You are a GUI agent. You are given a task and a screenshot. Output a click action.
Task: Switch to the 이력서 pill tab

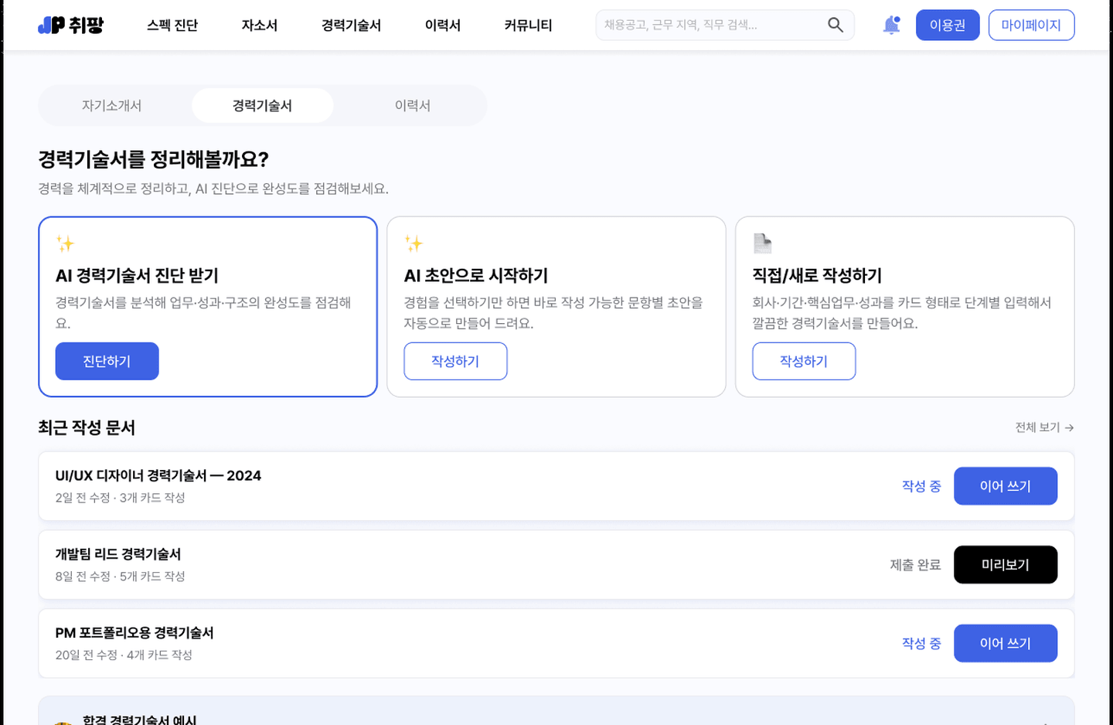tap(413, 106)
